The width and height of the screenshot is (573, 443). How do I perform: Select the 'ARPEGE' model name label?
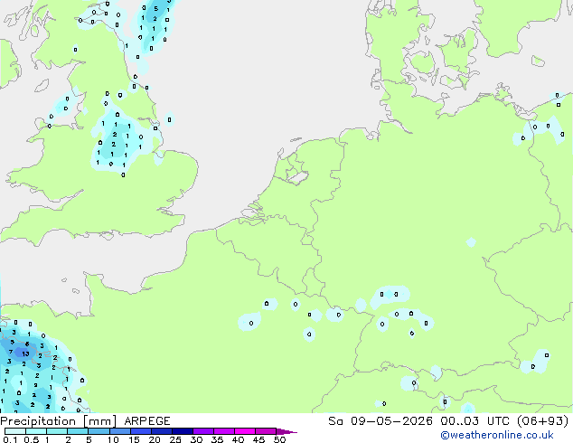click(147, 421)
